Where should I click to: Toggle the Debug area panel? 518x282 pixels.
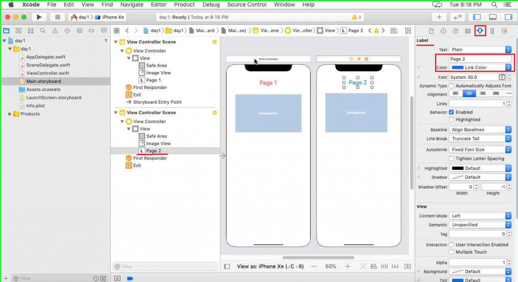[x=493, y=17]
